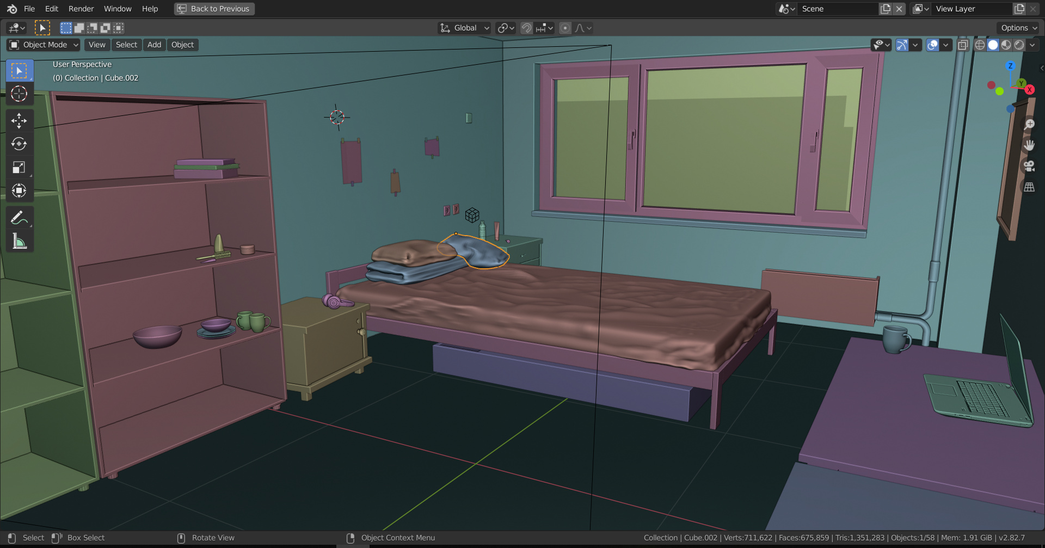The width and height of the screenshot is (1045, 548).
Task: Choose the Measure tool
Action: point(20,242)
